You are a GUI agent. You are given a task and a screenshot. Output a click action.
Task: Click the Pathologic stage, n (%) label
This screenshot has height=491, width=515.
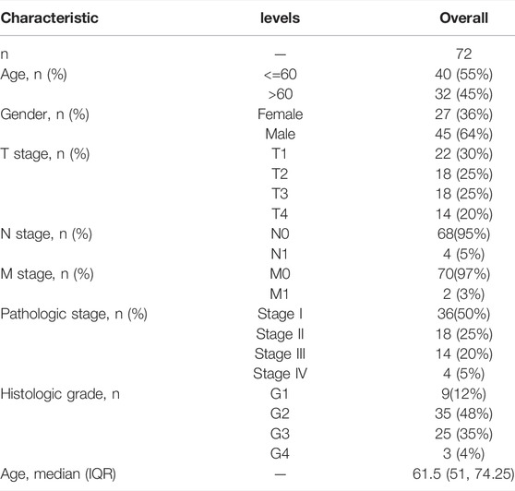pyautogui.click(x=74, y=315)
